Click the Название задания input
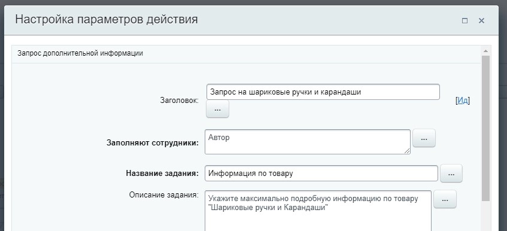The image size is (507, 231). 321,174
